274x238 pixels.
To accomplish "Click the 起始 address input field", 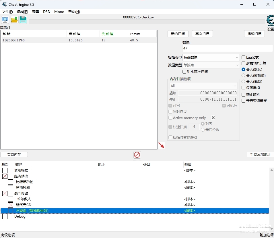I will (x=208, y=93).
